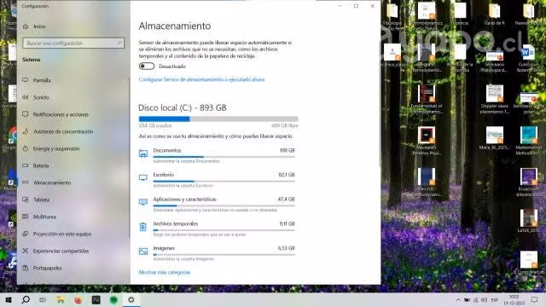The width and height of the screenshot is (546, 307).
Task: Open Firefox from the taskbar
Action: (x=78, y=299)
